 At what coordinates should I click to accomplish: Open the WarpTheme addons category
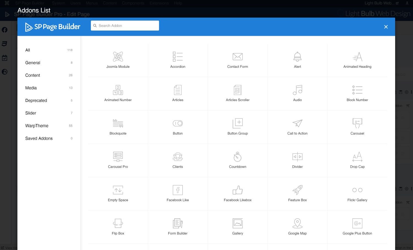pos(37,126)
